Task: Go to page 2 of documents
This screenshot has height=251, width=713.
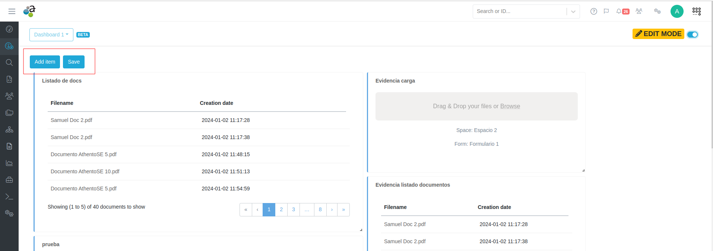Action: [281, 210]
